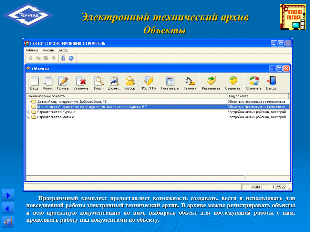Click the Гектор diamond logo

click(28, 15)
